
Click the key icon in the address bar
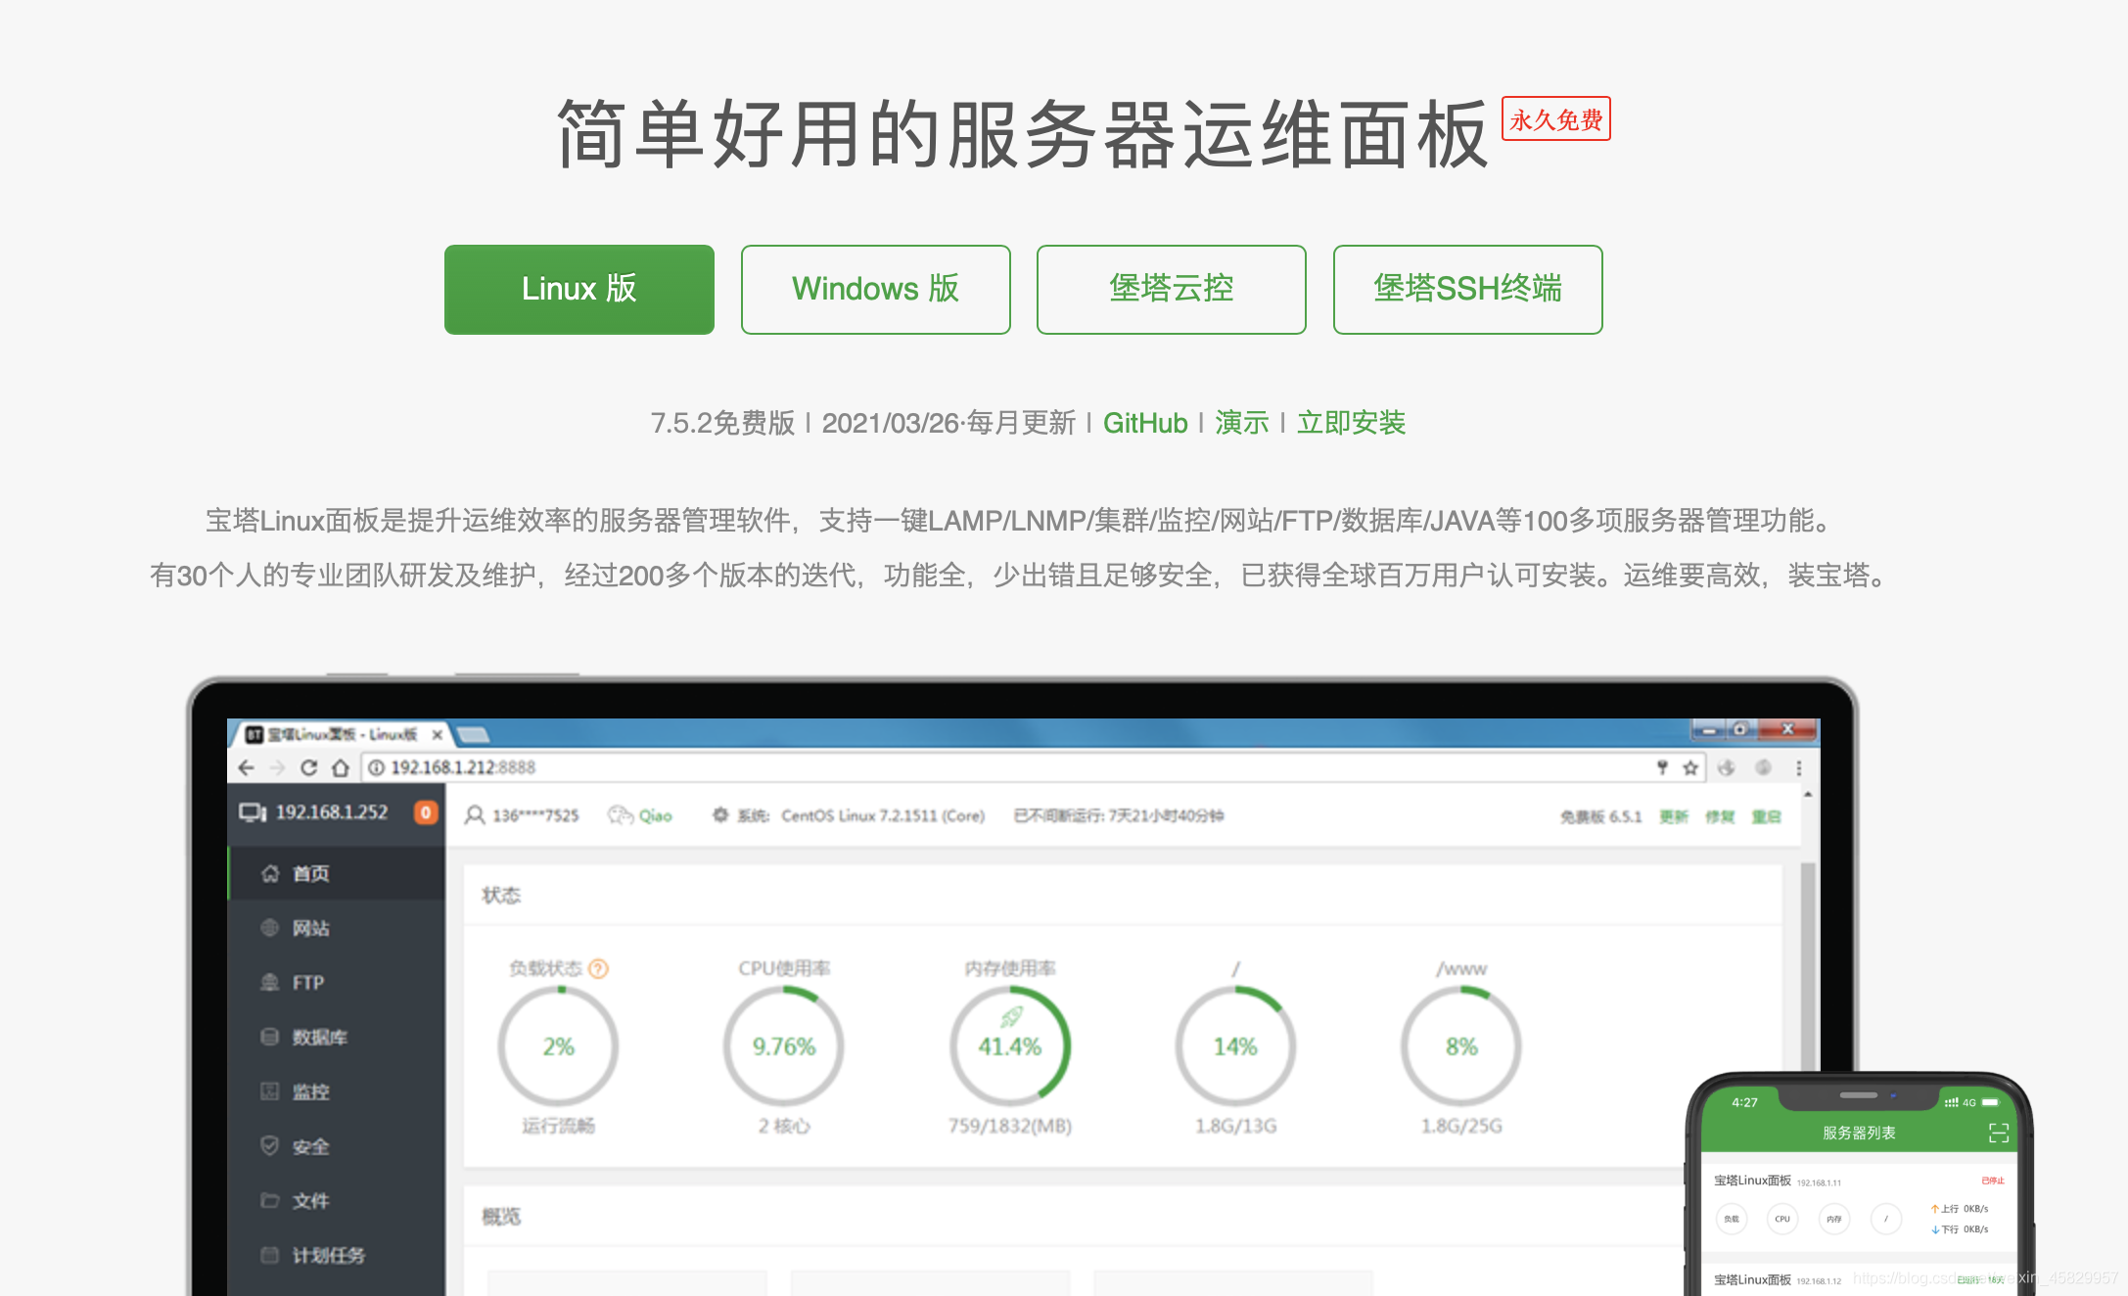pyautogui.click(x=1662, y=767)
